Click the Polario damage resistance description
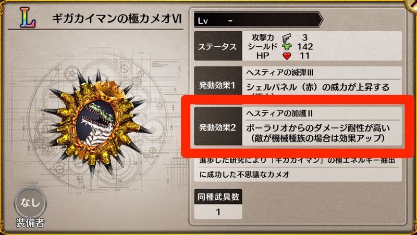 [x=318, y=133]
